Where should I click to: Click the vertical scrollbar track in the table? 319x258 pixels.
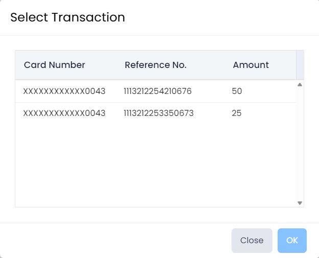(x=300, y=143)
